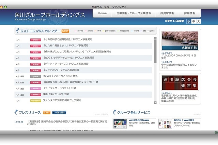218x145 pixels.
Task: Open the 採用情報 tab
Action: pos(190,13)
